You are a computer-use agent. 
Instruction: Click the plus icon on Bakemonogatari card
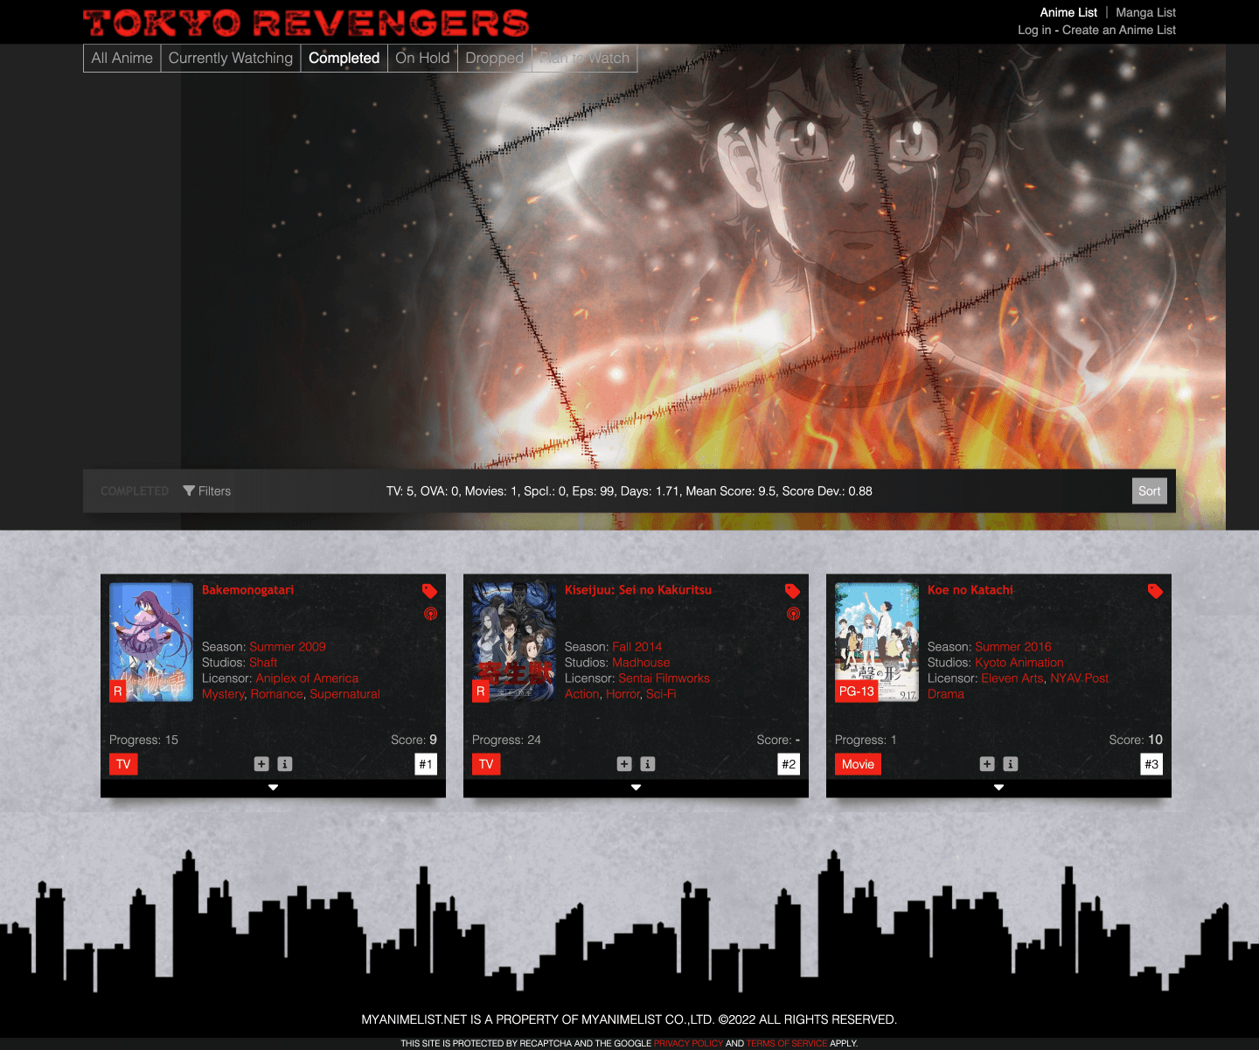pyautogui.click(x=261, y=764)
